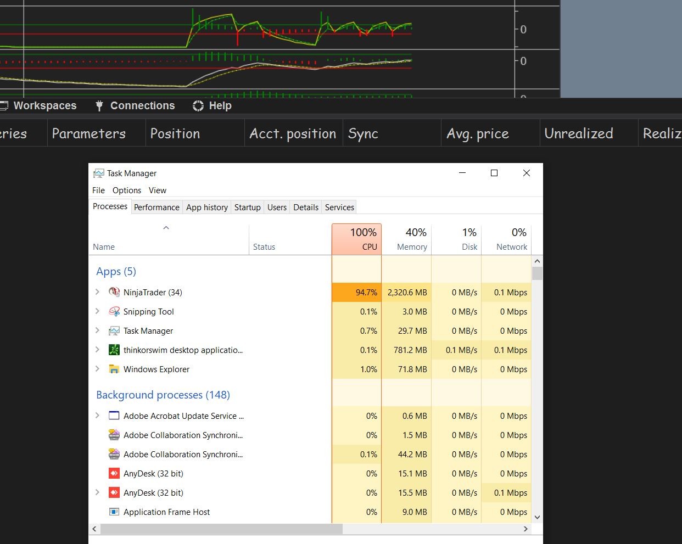Click the Task Manager row icon in Apps
682x544 pixels.
click(114, 330)
